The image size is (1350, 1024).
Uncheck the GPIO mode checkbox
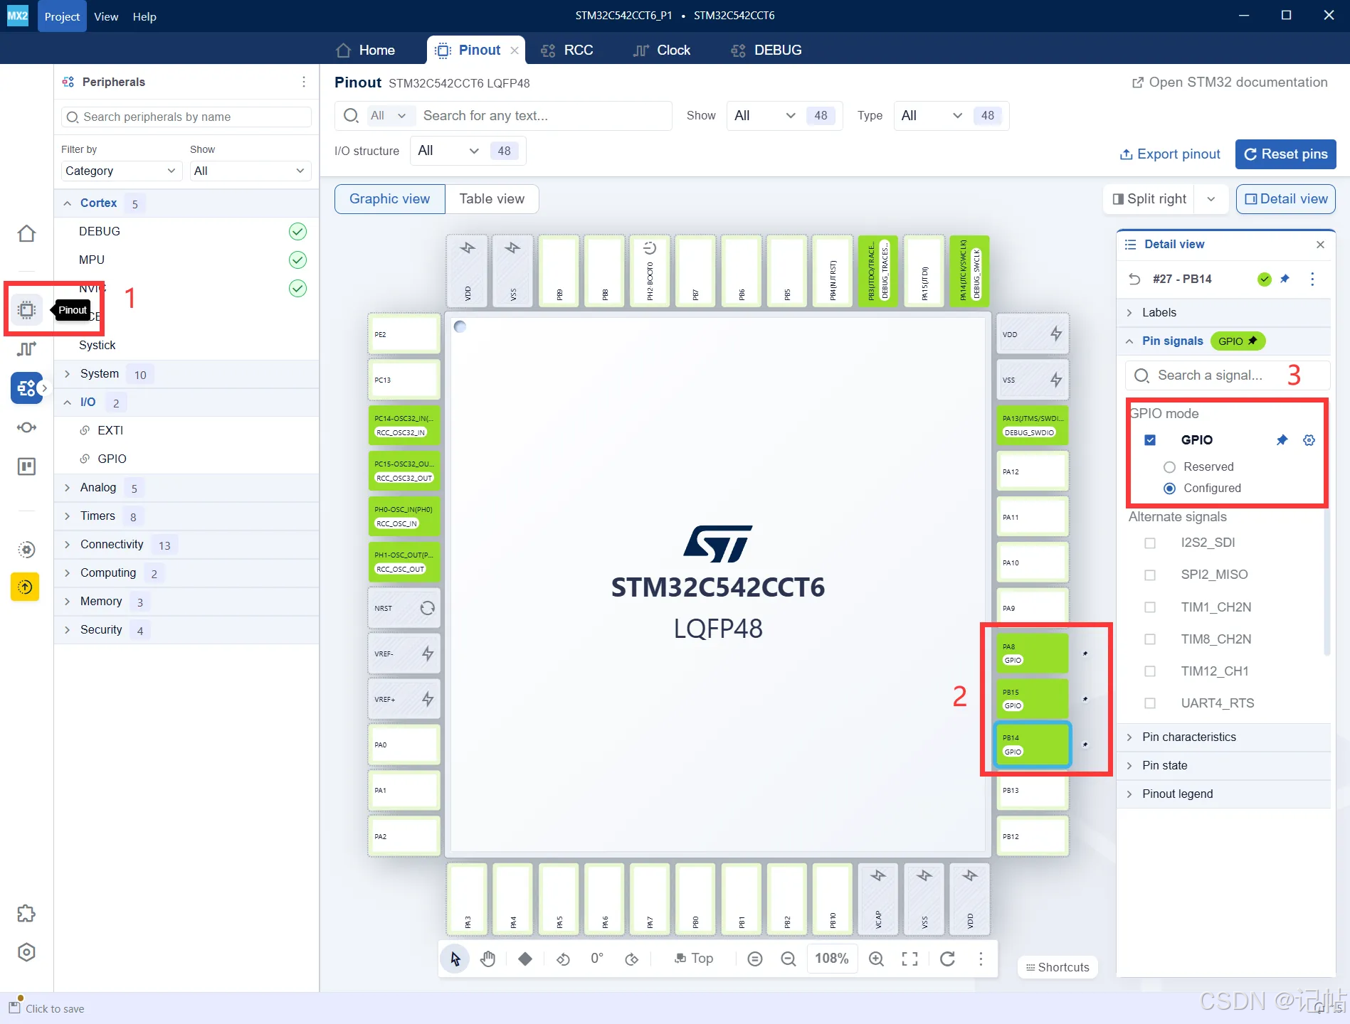[1150, 440]
